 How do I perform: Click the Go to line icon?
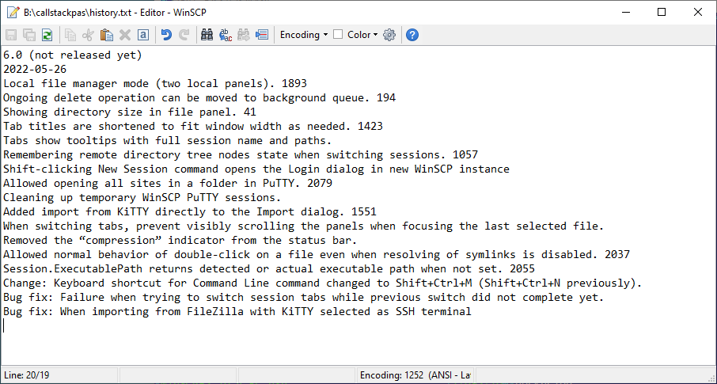pos(262,35)
